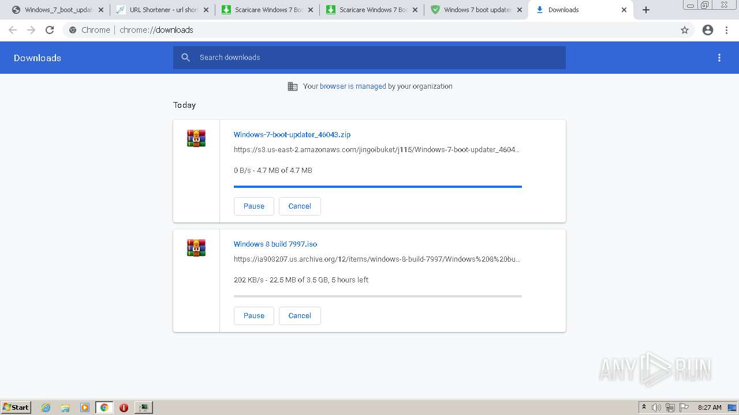Click the taskbar clock showing 8:27 AM
739x415 pixels.
[x=709, y=408]
